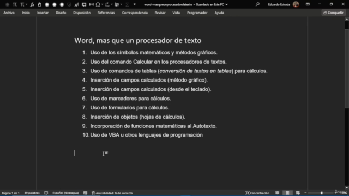
Task: Click Página 1 de 1 in status bar
Action: click(10, 193)
